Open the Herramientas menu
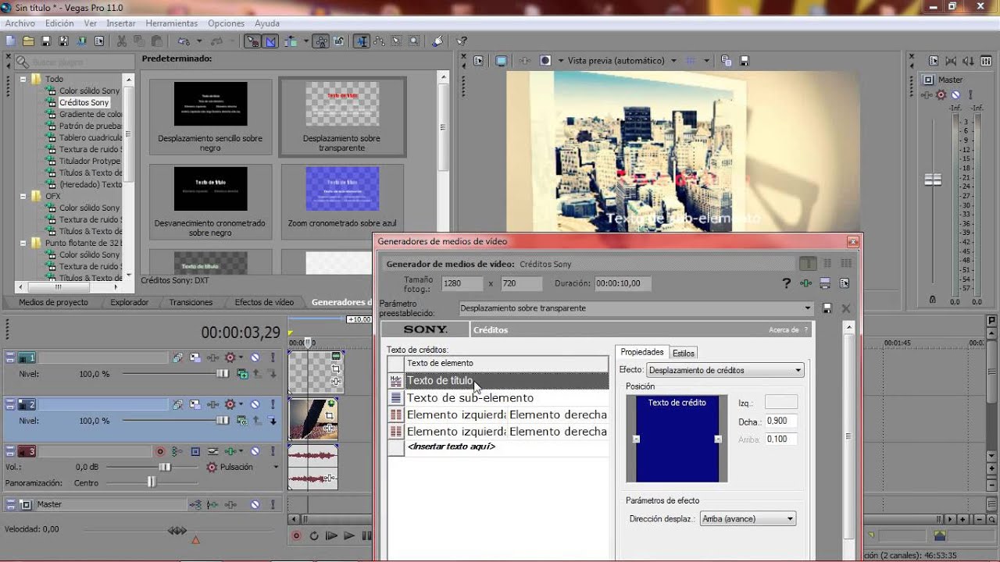This screenshot has height=562, width=1000. (x=172, y=23)
